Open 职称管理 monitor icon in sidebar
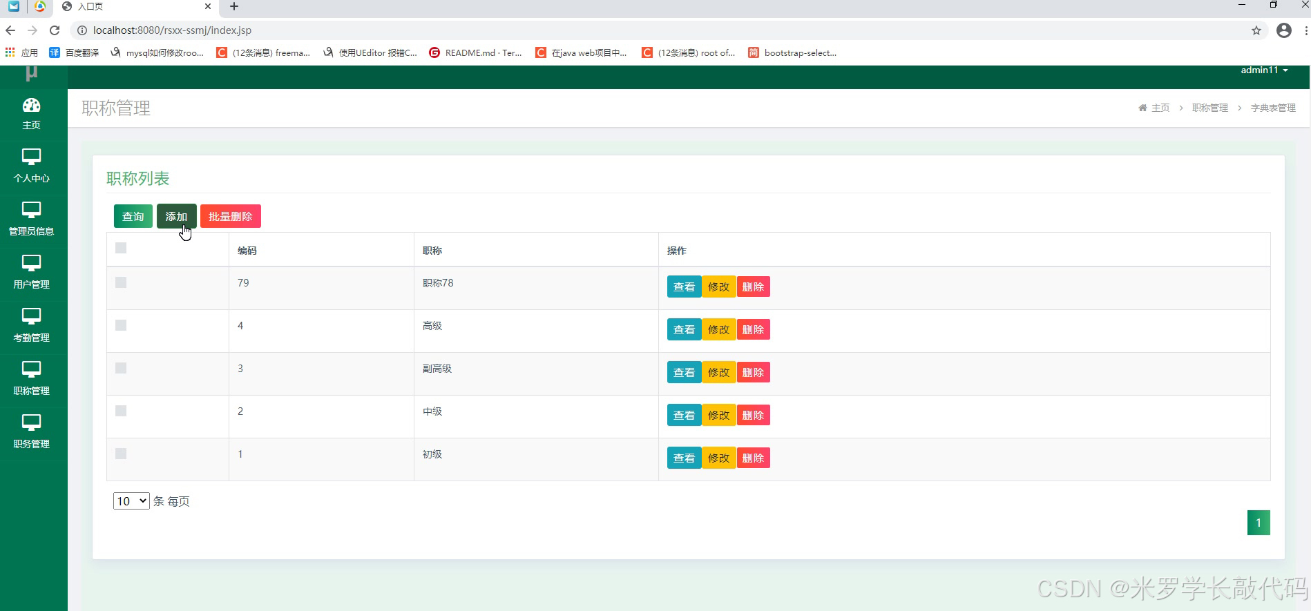Image resolution: width=1311 pixels, height=611 pixels. tap(31, 369)
